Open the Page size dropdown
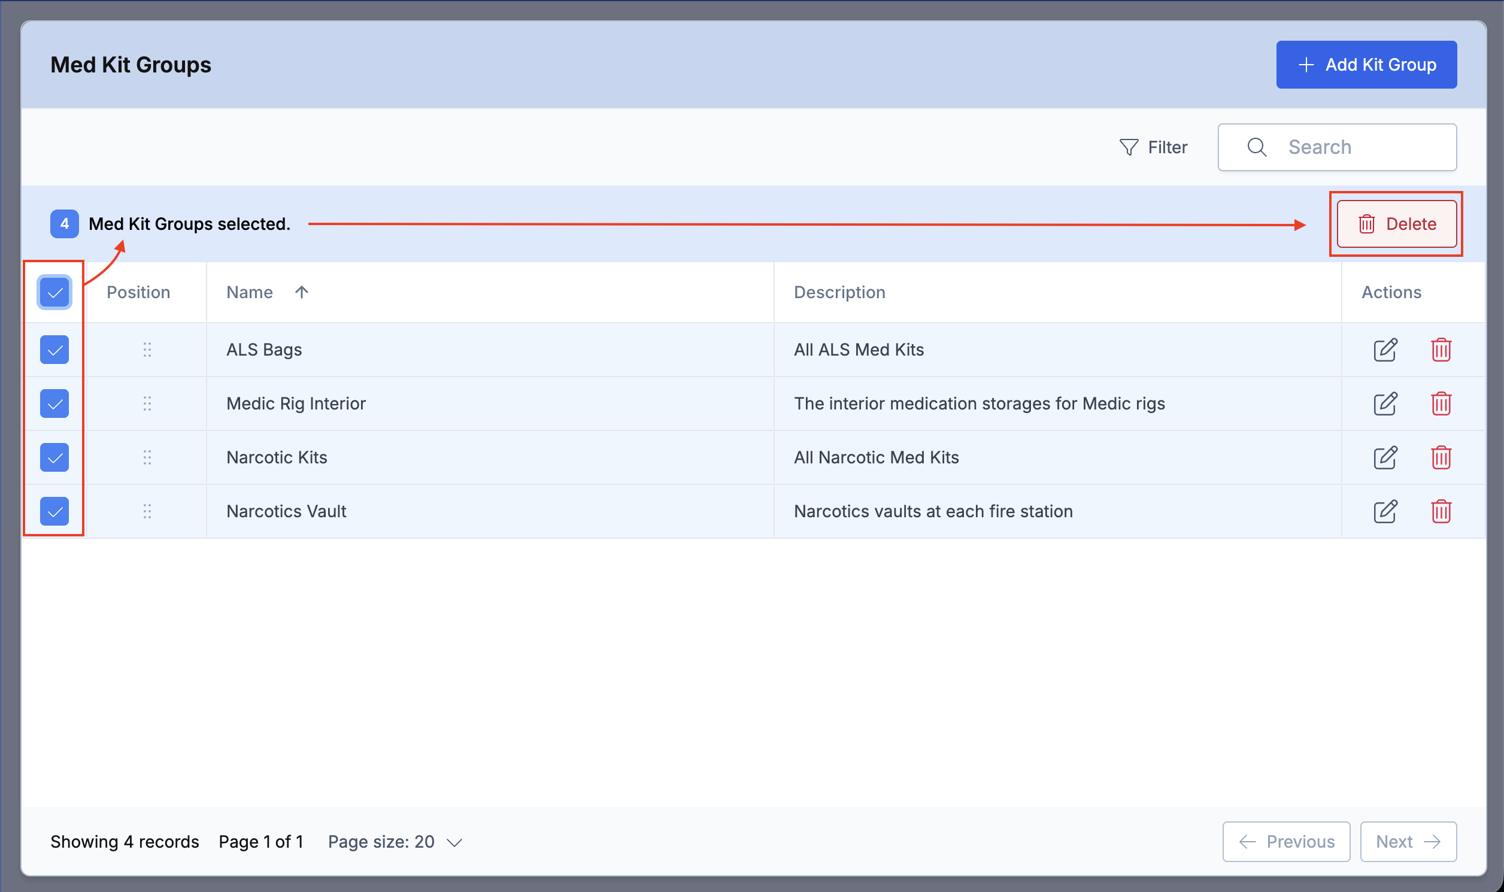Viewport: 1504px width, 892px height. point(395,842)
